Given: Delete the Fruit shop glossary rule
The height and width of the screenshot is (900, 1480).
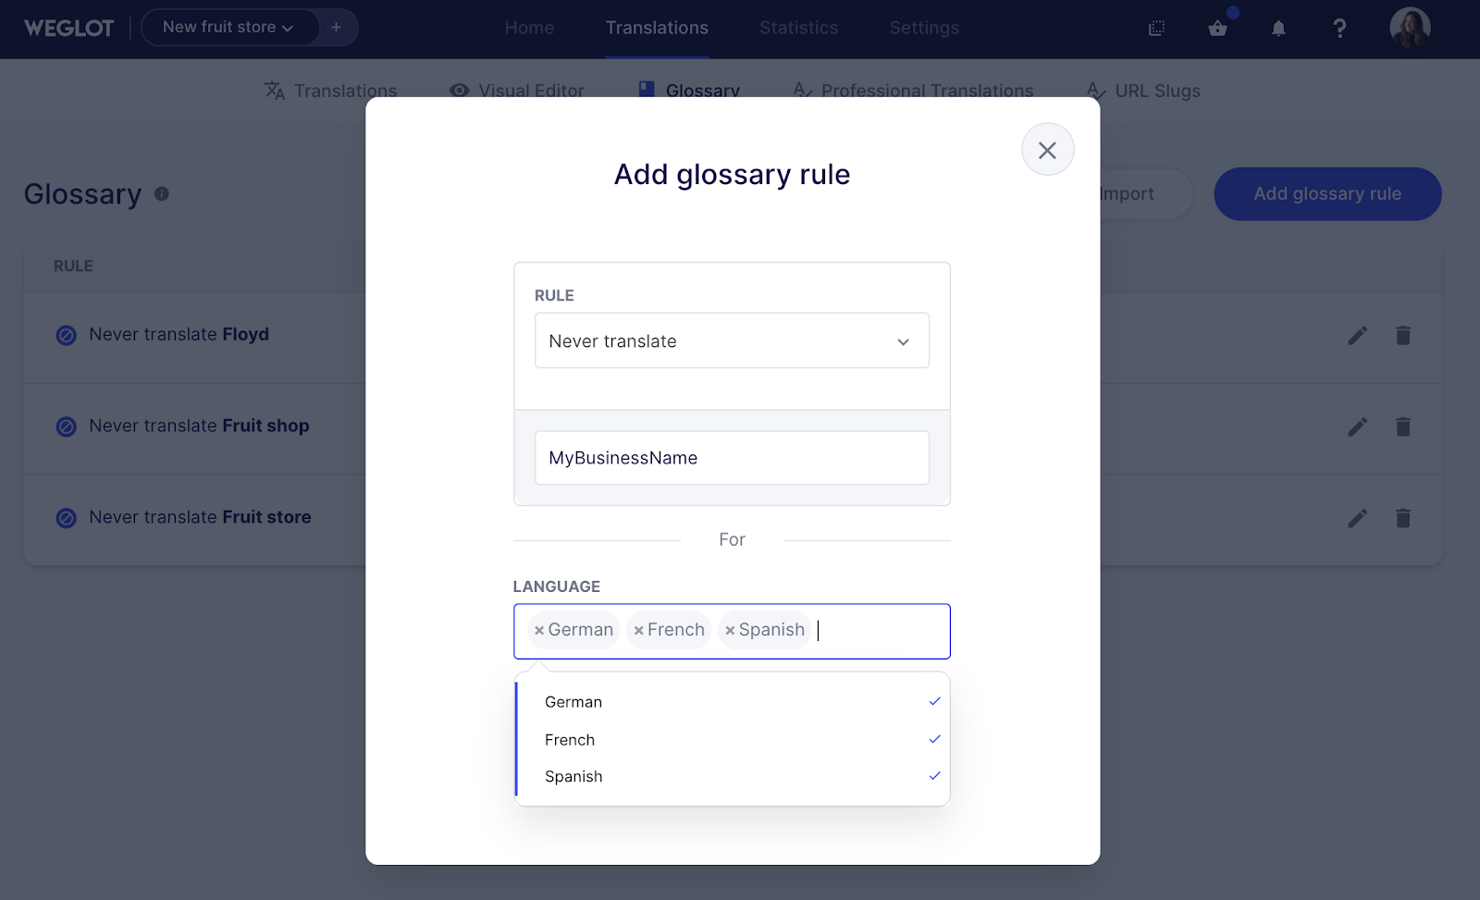Looking at the screenshot, I should (x=1403, y=426).
